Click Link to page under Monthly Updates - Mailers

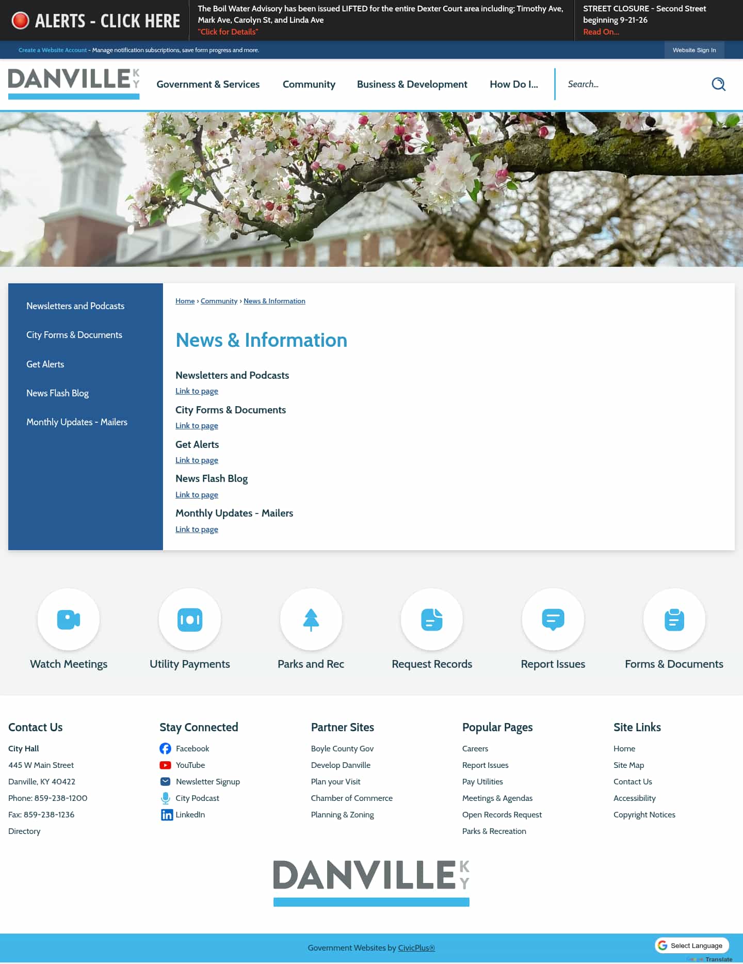coord(197,529)
